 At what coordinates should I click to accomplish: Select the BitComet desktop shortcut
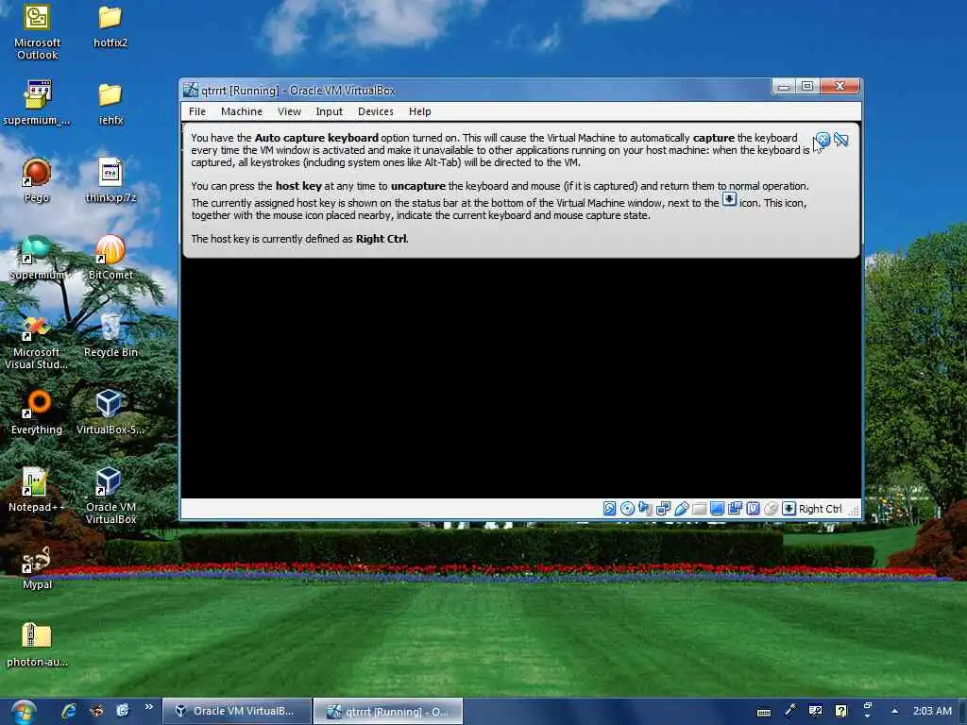click(110, 258)
